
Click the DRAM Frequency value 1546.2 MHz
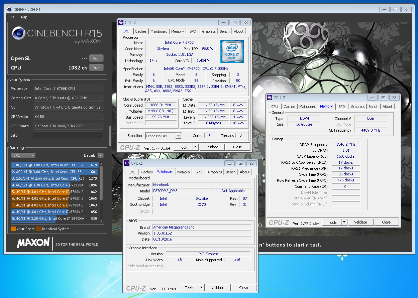346,145
